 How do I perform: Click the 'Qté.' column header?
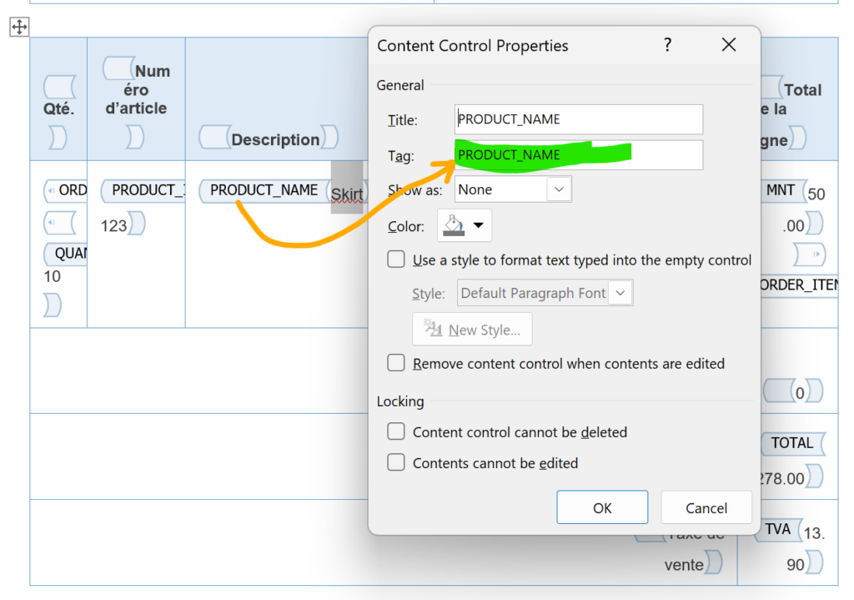tap(59, 108)
